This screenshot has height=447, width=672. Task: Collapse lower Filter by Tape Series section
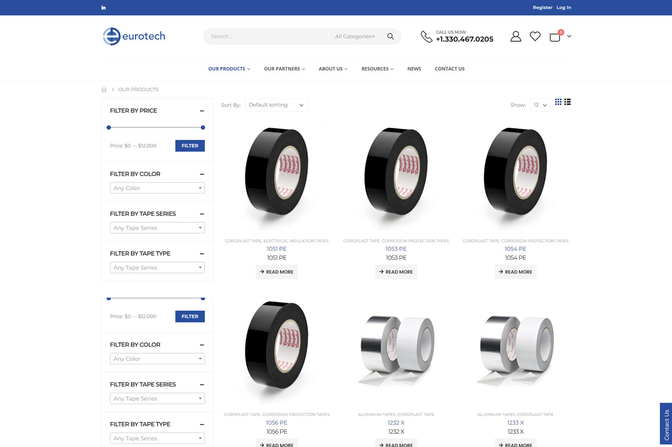click(202, 385)
